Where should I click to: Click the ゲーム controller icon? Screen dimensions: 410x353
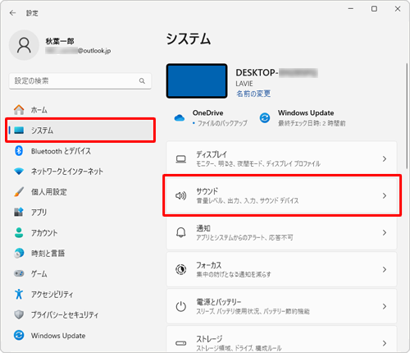(19, 273)
